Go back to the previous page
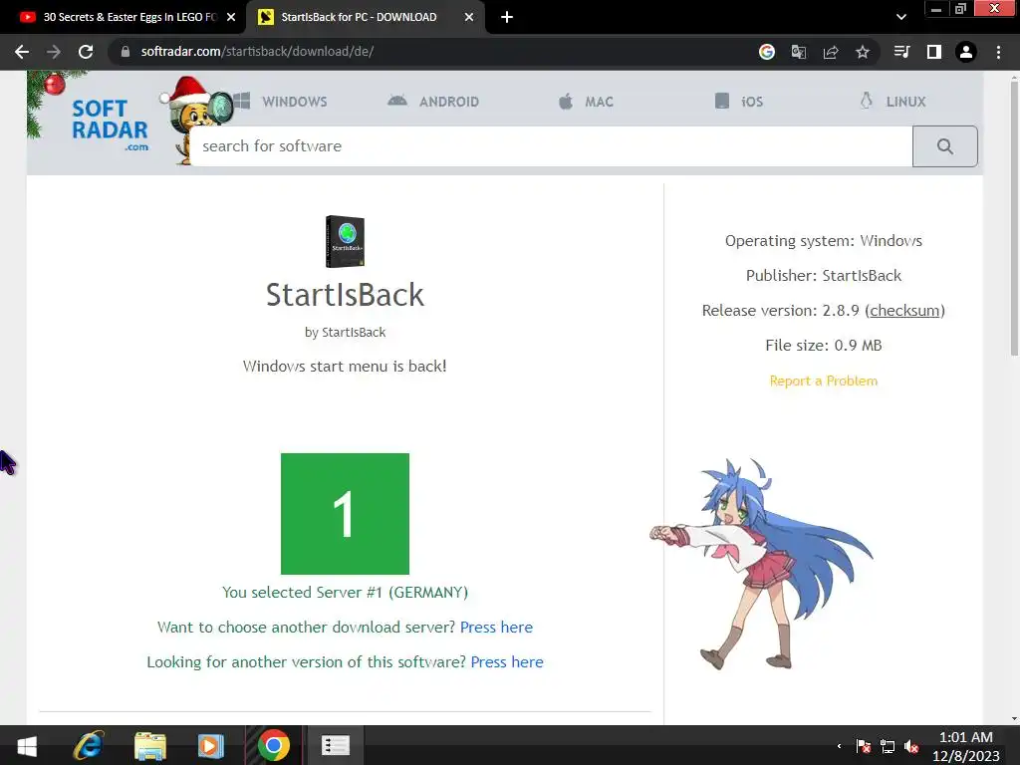 tap(22, 52)
